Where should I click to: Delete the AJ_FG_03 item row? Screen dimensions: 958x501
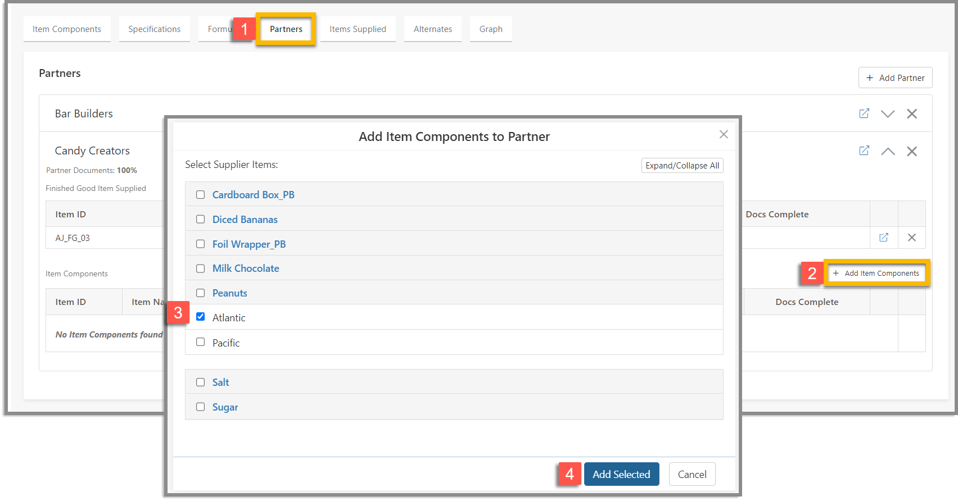point(912,238)
